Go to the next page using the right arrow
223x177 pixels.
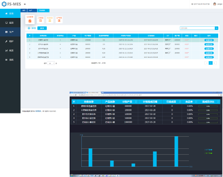click(215, 63)
